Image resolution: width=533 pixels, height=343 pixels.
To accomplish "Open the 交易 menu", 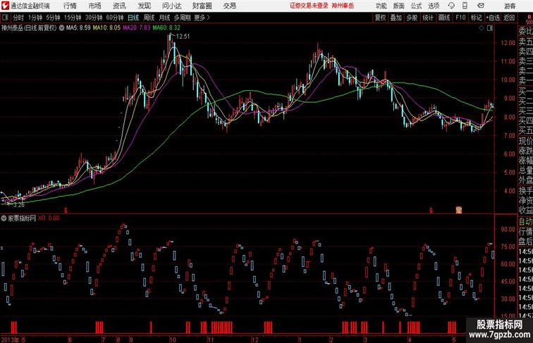I will (x=229, y=6).
